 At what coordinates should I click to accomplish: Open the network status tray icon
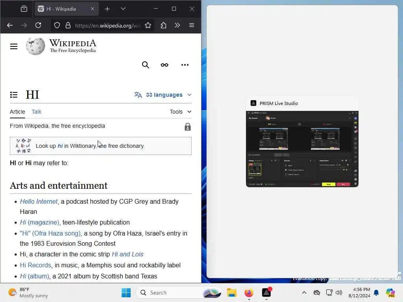pos(329,293)
